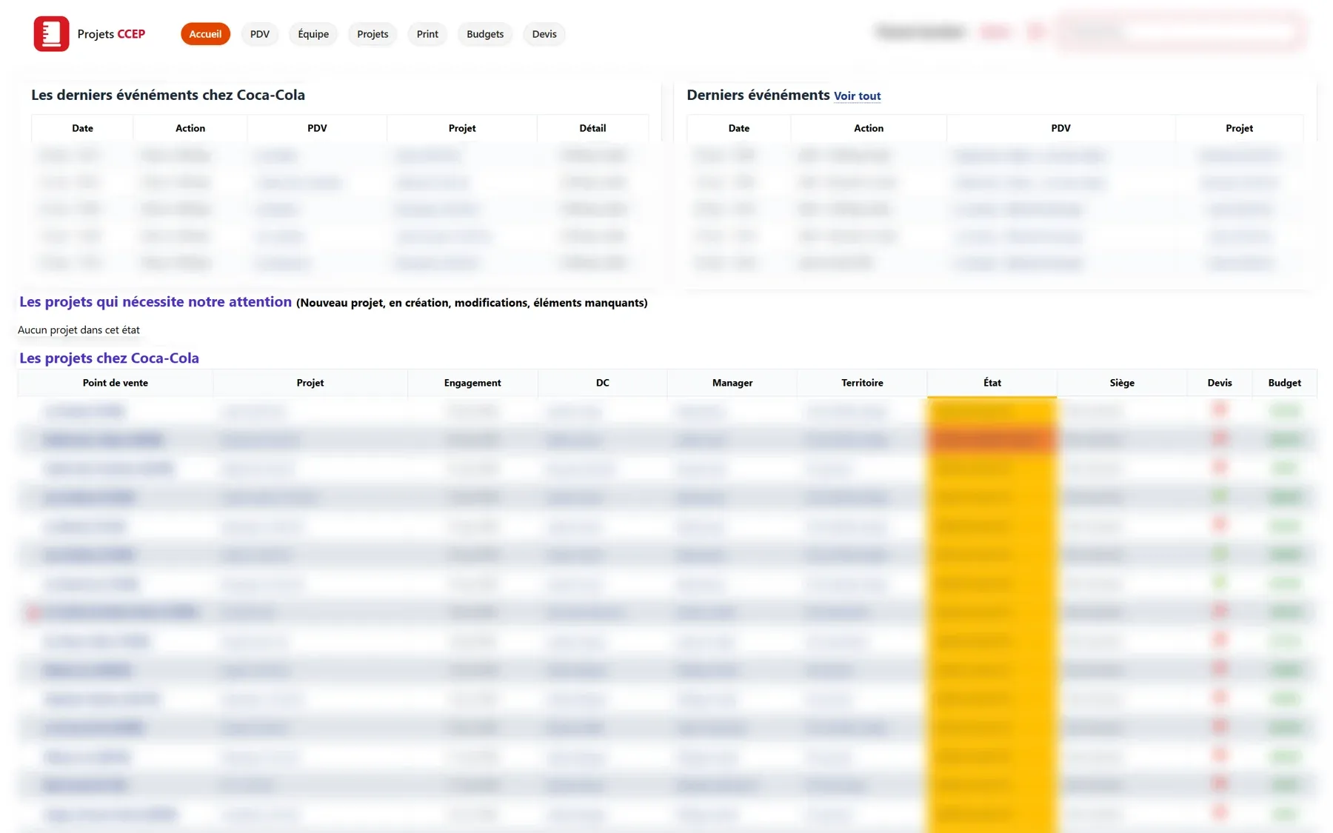Switch to the PDV navigation tab

260,34
